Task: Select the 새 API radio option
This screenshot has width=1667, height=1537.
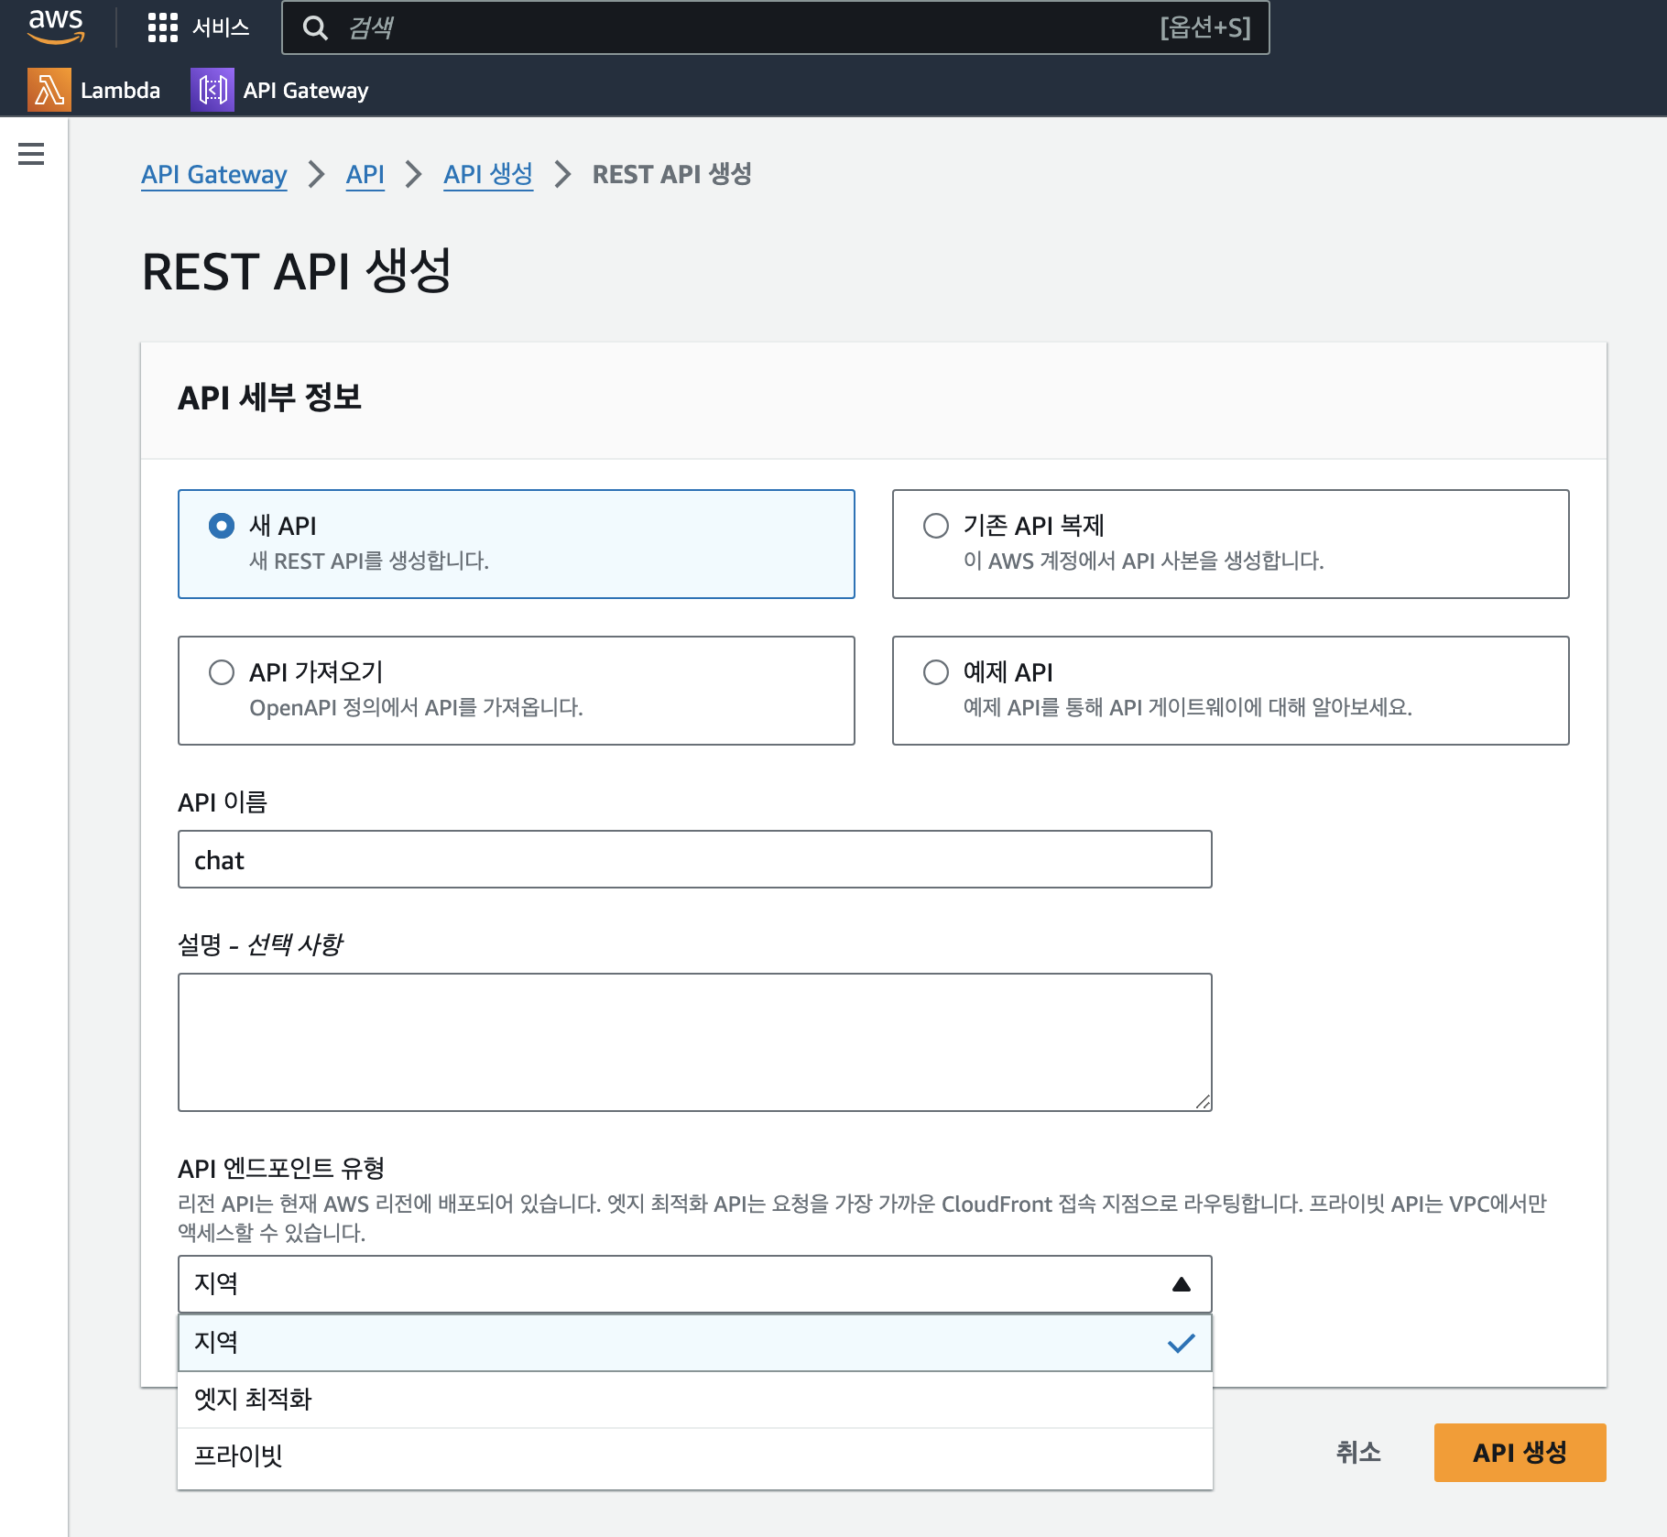Action: (222, 526)
